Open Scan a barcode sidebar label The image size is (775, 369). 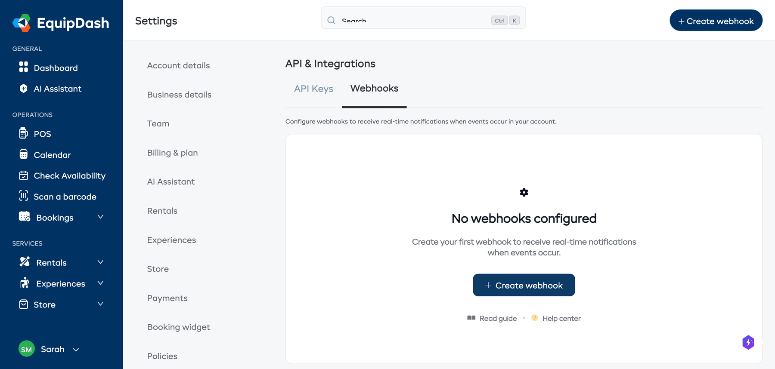65,197
